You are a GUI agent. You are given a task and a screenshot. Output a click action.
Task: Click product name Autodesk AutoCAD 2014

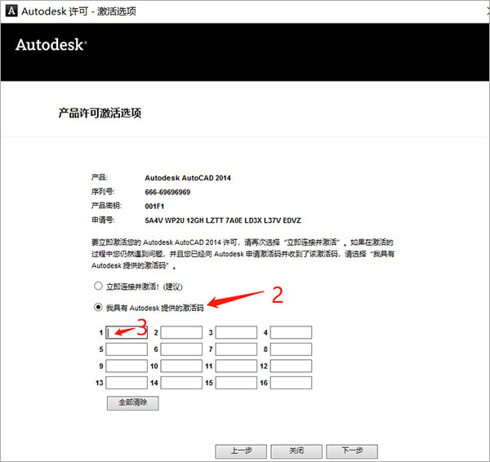pos(188,178)
